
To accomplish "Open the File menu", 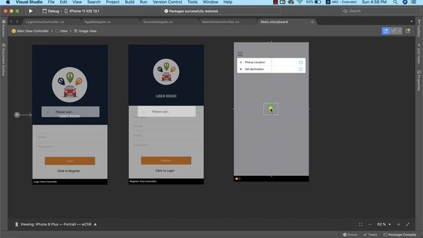I will (x=51, y=2).
